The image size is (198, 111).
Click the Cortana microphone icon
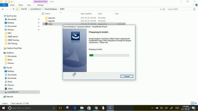pyautogui.click(x=54, y=108)
